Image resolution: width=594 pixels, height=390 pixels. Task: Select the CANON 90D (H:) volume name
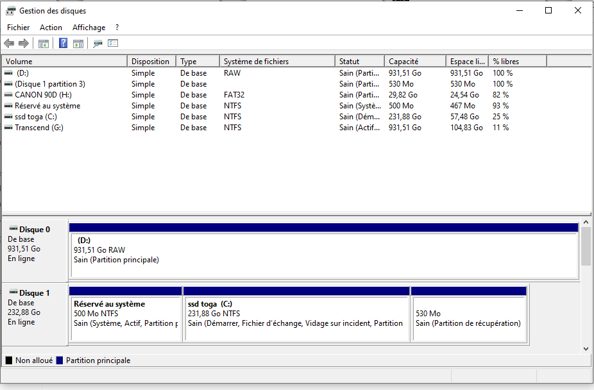pos(43,95)
